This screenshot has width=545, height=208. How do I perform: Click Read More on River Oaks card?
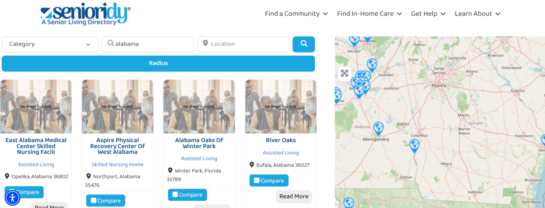click(294, 196)
